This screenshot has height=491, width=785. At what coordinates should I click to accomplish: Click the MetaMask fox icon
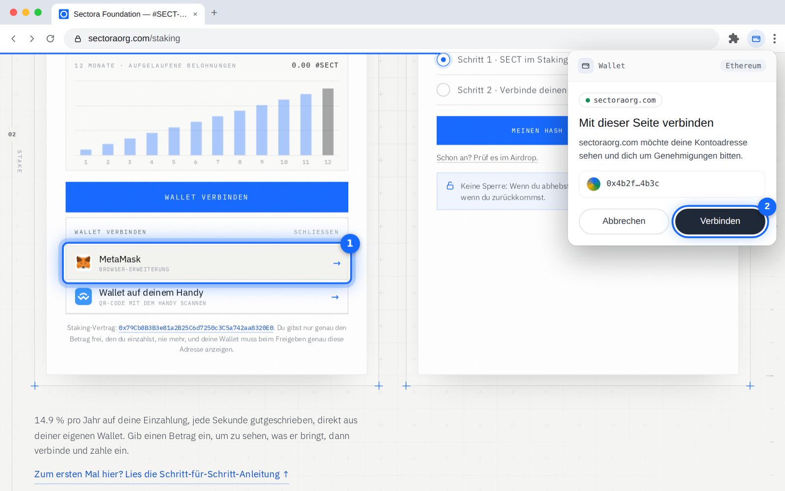tap(83, 263)
